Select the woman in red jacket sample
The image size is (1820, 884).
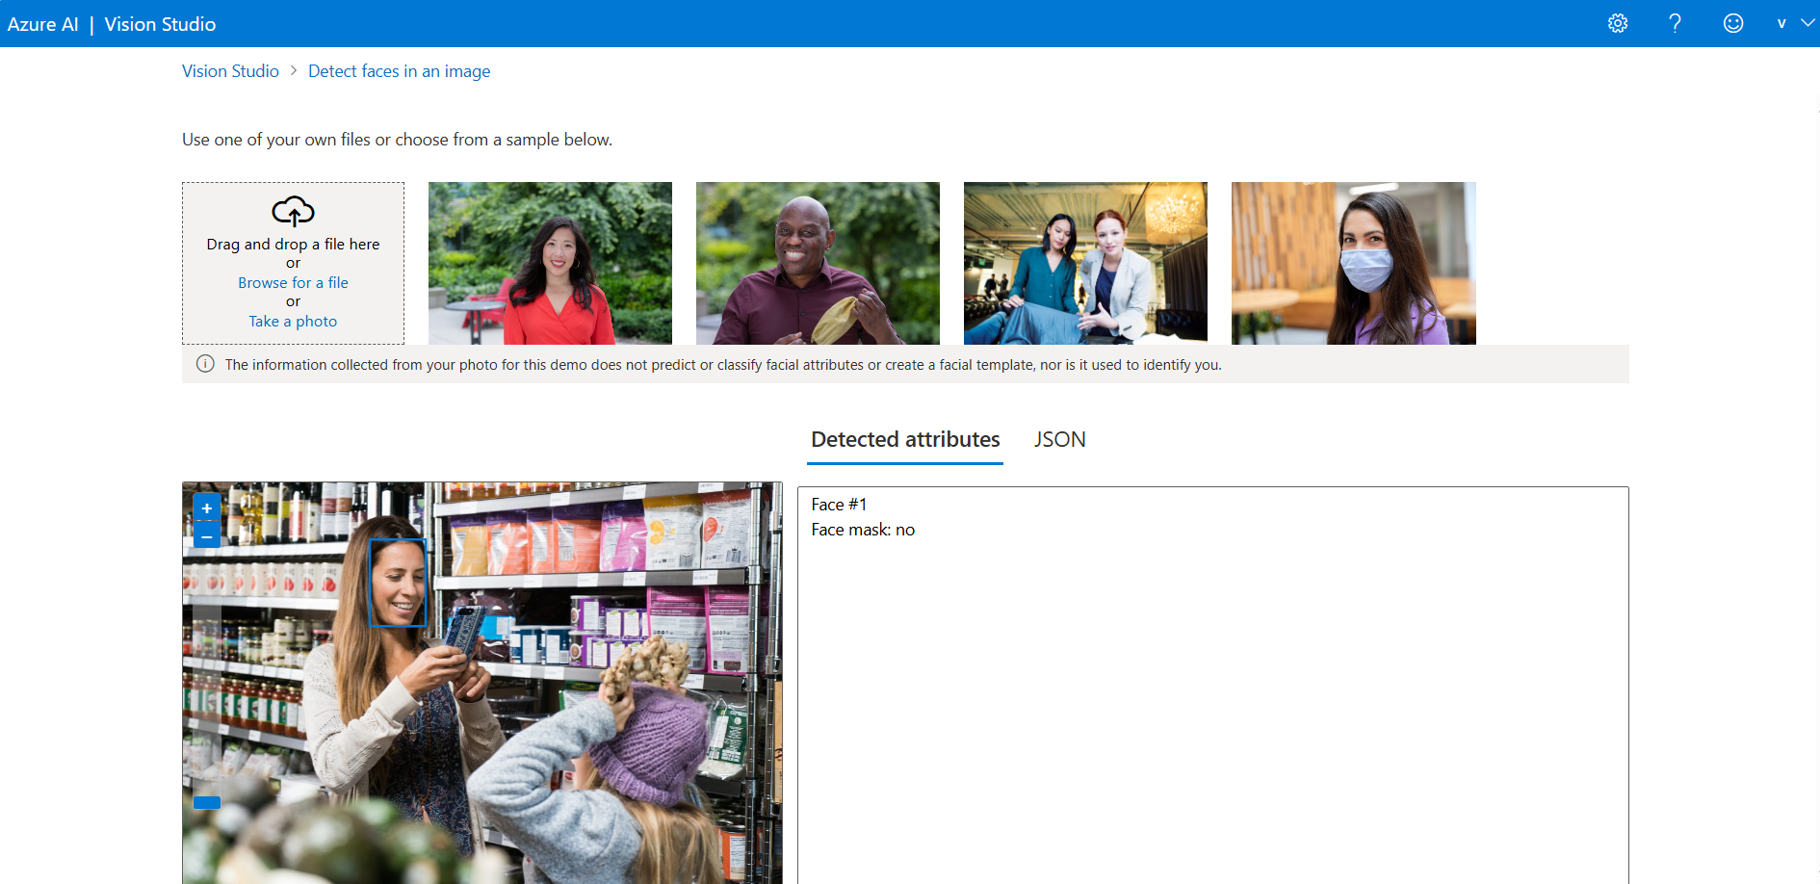[550, 263]
